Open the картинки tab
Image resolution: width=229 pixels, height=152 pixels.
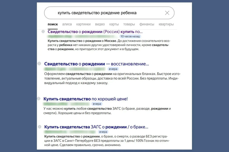point(83,24)
